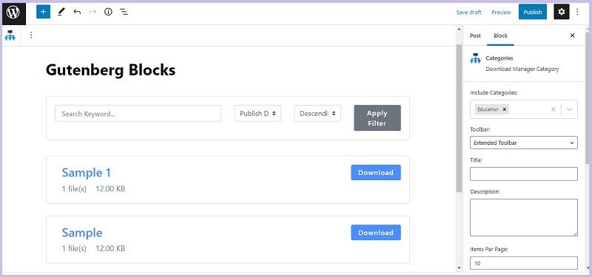Click the redo arrow icon
592x277 pixels.
92,12
